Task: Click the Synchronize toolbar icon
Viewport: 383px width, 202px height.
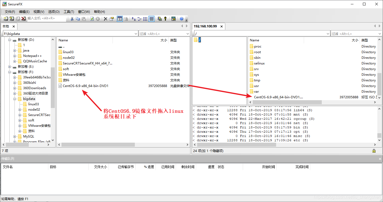Action: (x=160, y=19)
